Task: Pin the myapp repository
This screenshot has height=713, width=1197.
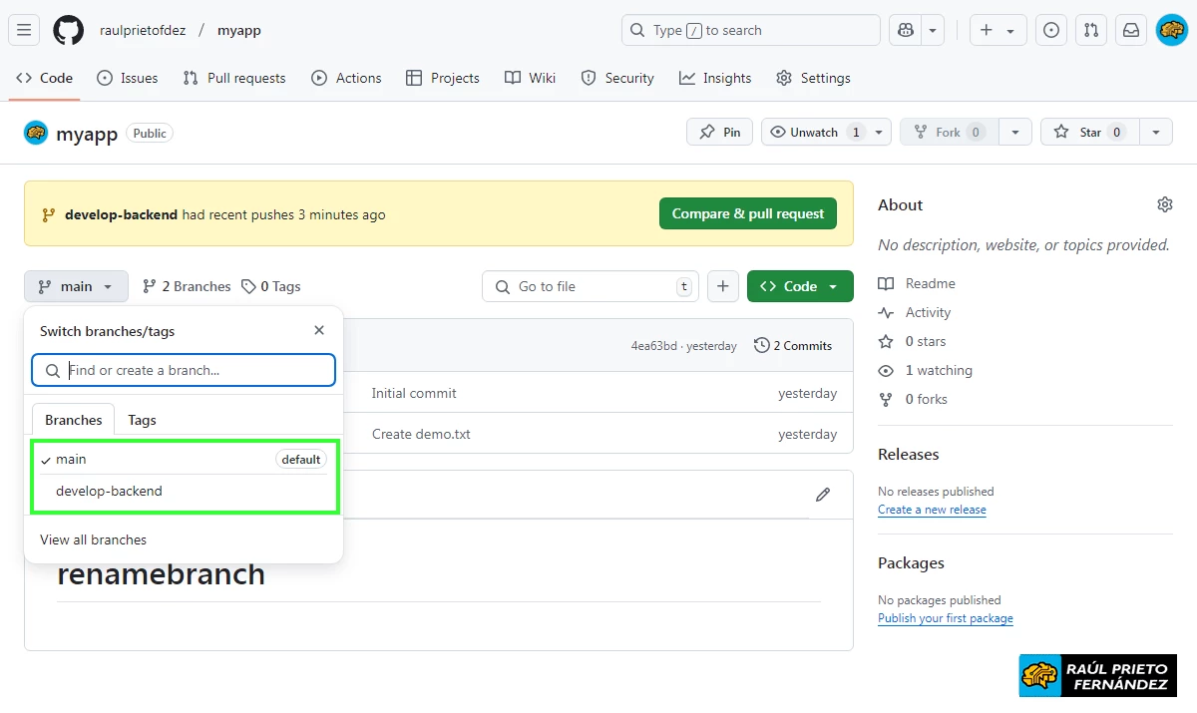Action: click(720, 132)
